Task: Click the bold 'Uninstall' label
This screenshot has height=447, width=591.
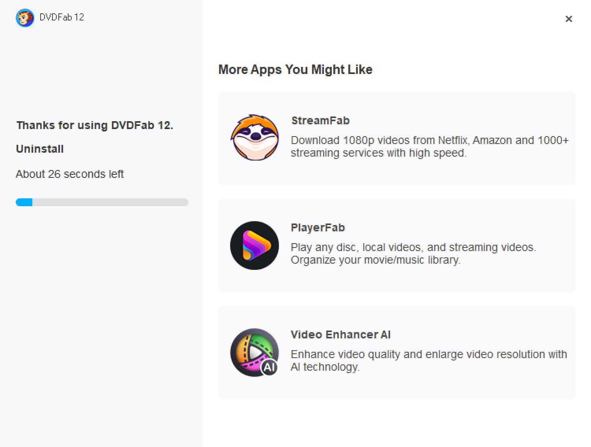Action: [x=40, y=149]
